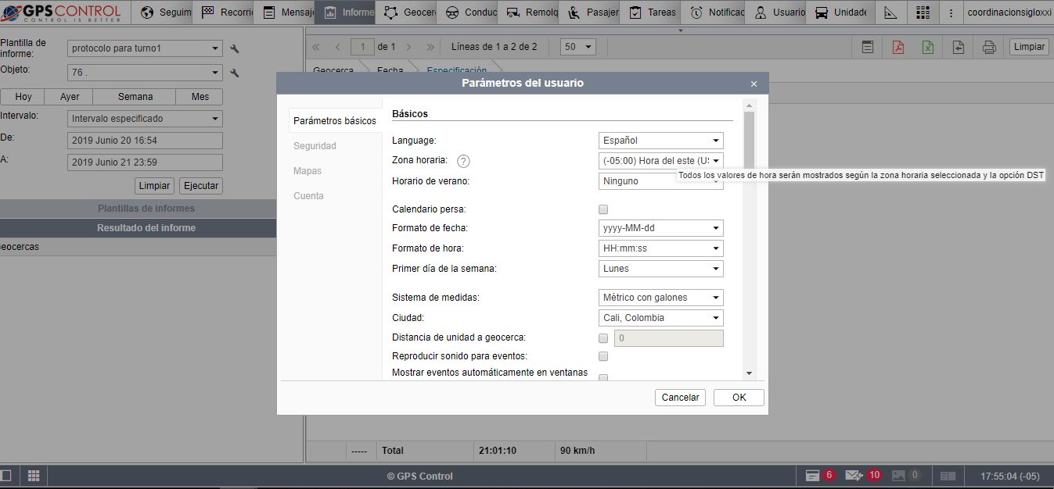Enable the Calendario persa checkbox

click(x=603, y=209)
